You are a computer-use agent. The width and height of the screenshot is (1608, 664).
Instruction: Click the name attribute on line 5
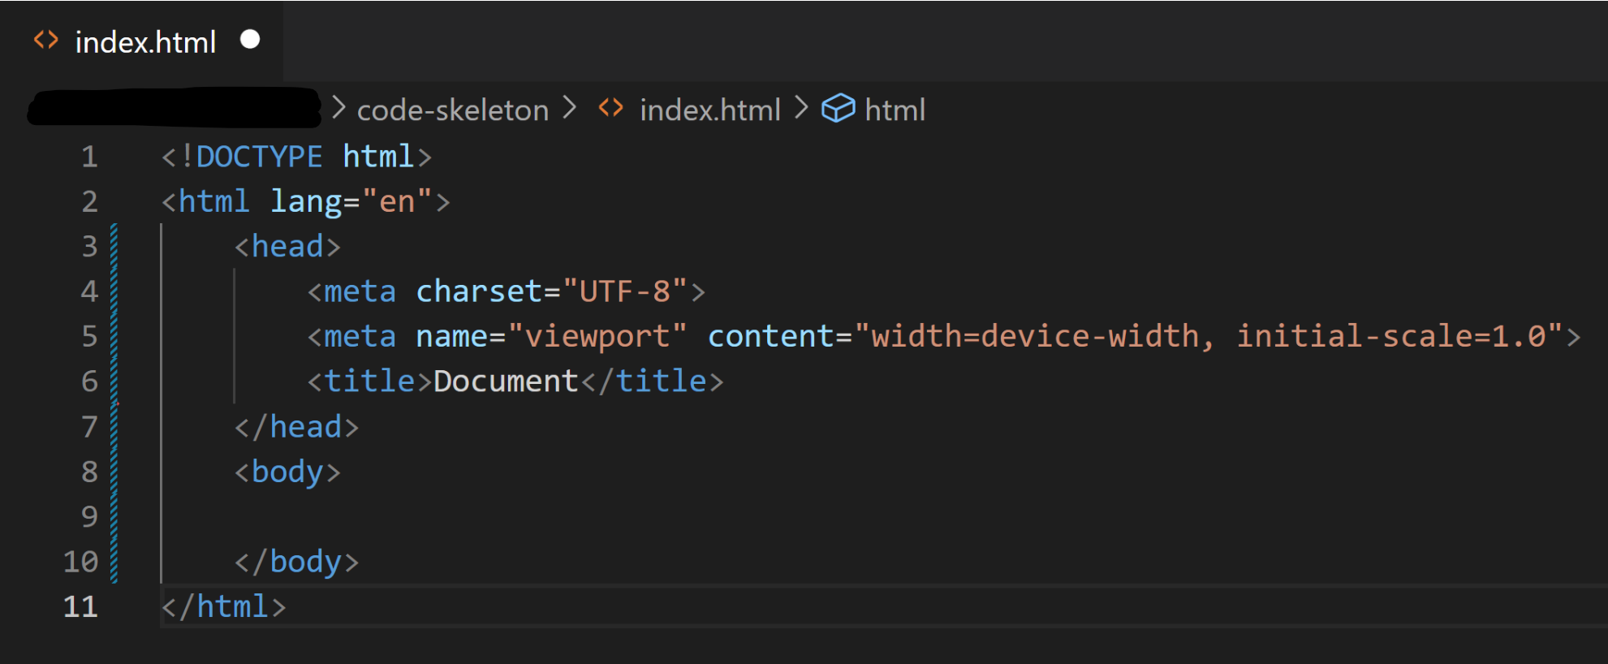tap(451, 336)
